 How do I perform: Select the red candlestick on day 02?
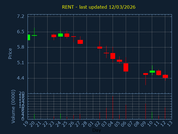point(100,48)
